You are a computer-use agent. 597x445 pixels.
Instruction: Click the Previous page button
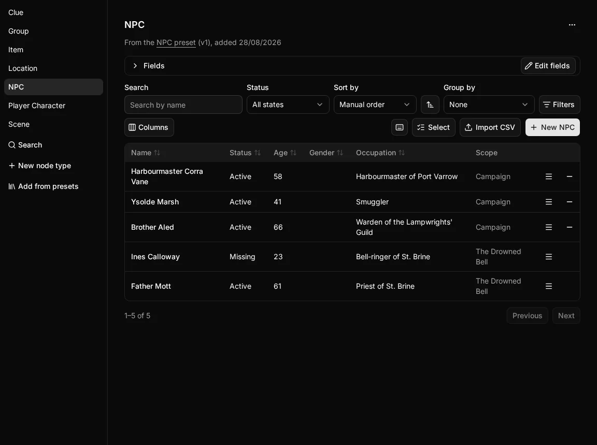point(527,316)
